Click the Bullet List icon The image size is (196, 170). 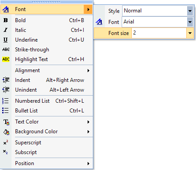[5, 111]
